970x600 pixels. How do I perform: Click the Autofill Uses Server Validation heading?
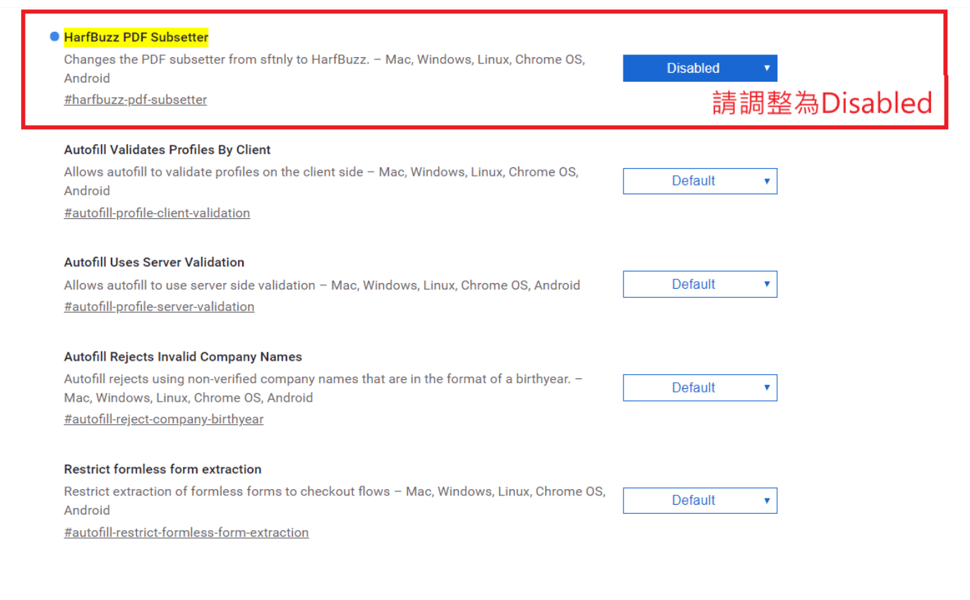154,262
